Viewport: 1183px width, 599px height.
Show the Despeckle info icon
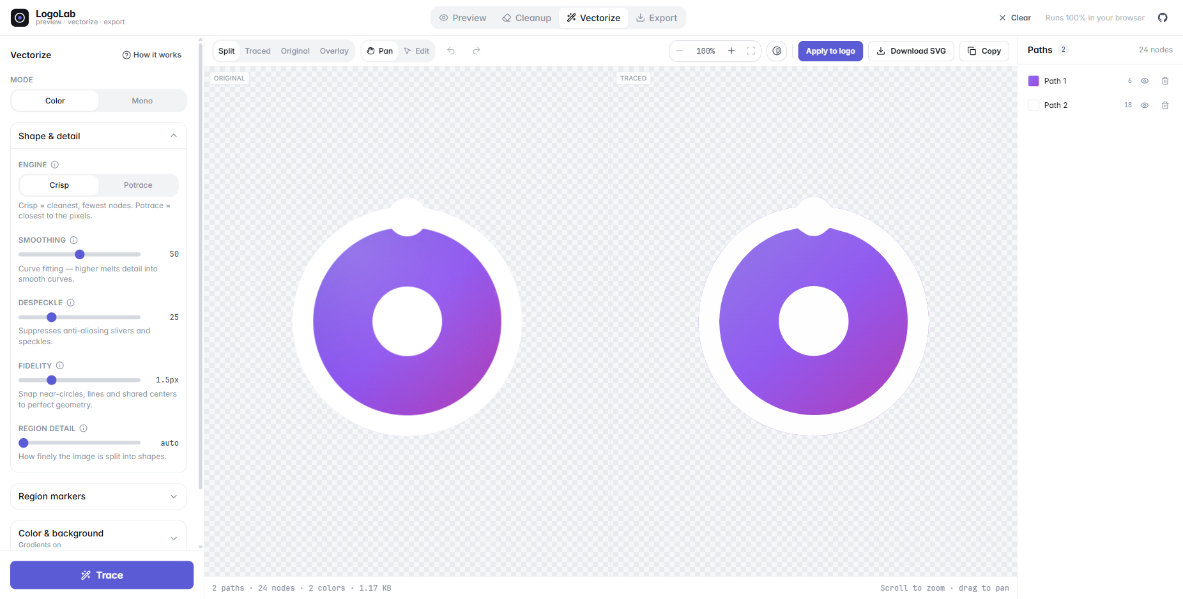click(71, 303)
